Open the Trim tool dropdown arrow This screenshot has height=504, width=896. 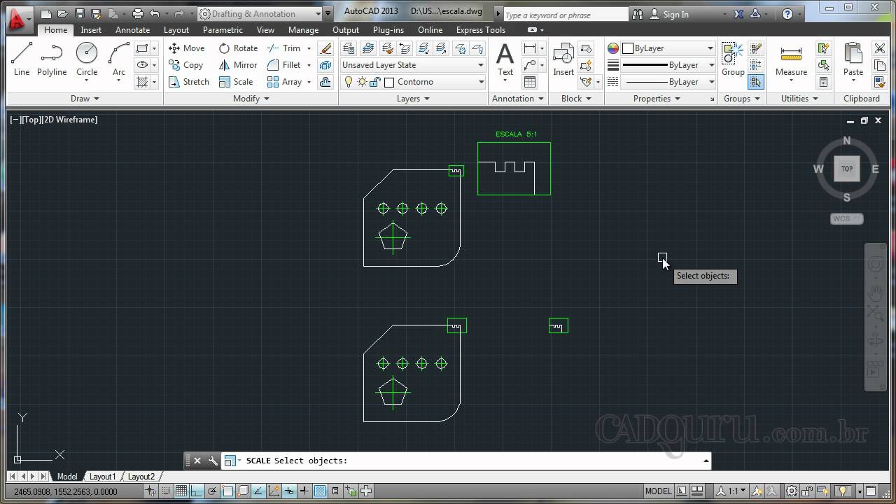pyautogui.click(x=309, y=48)
